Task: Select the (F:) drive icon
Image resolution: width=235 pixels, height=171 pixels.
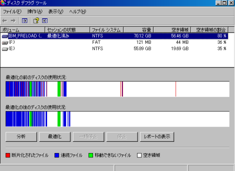Action: coord(5,42)
